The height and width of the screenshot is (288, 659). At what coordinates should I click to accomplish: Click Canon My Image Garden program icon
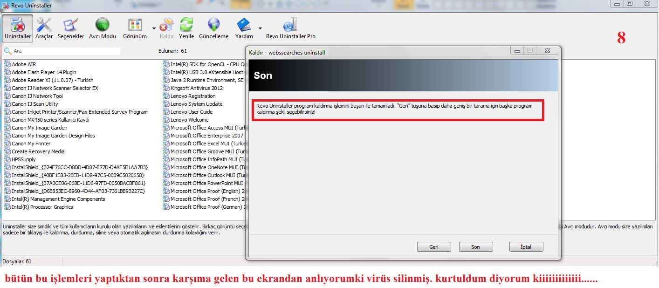coord(7,128)
